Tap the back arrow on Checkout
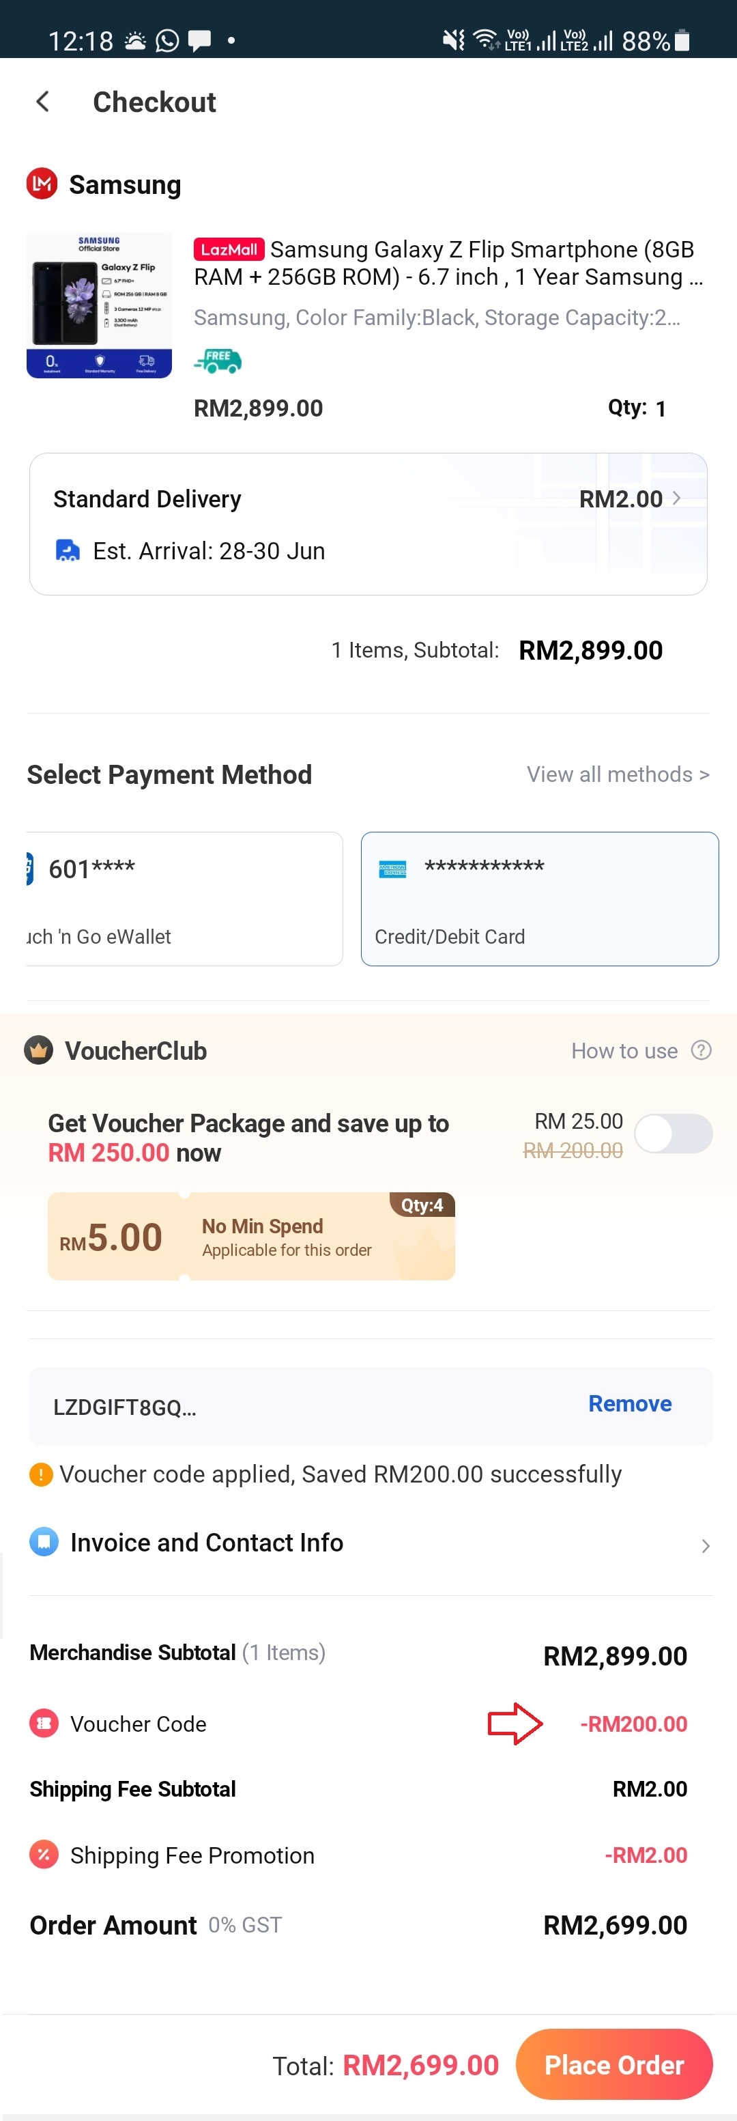Screen dimensions: 737x2121 point(43,101)
